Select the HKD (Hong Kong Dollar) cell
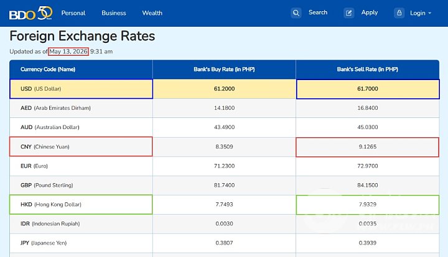The image size is (448, 257). coord(81,205)
